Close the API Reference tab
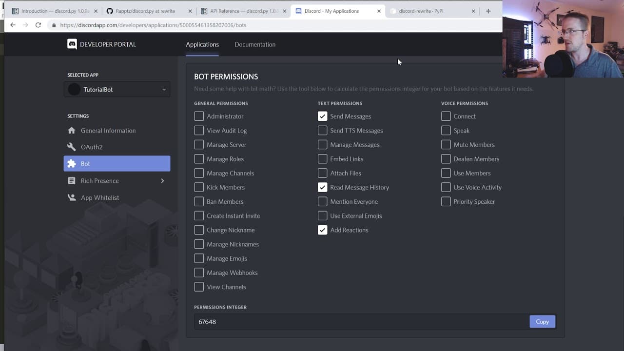 click(x=285, y=11)
